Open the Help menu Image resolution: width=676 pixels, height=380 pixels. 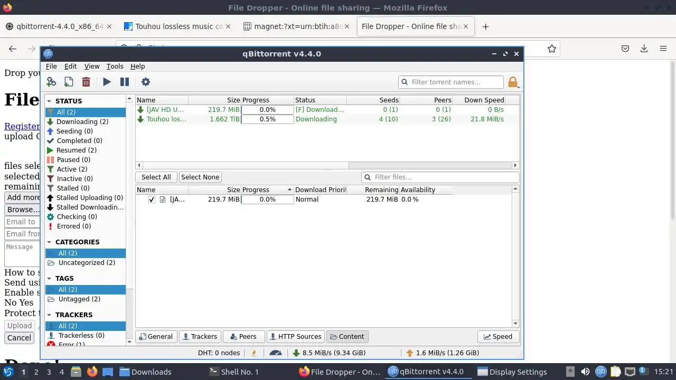[x=137, y=66]
